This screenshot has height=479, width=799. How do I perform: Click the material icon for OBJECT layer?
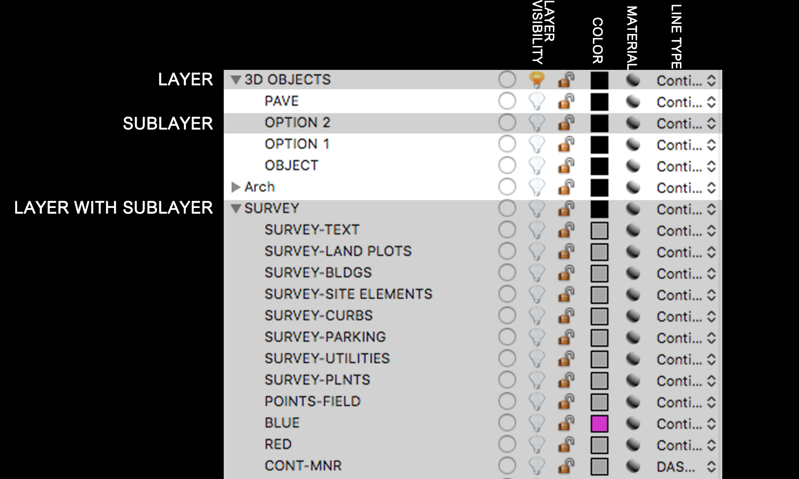[x=633, y=166]
